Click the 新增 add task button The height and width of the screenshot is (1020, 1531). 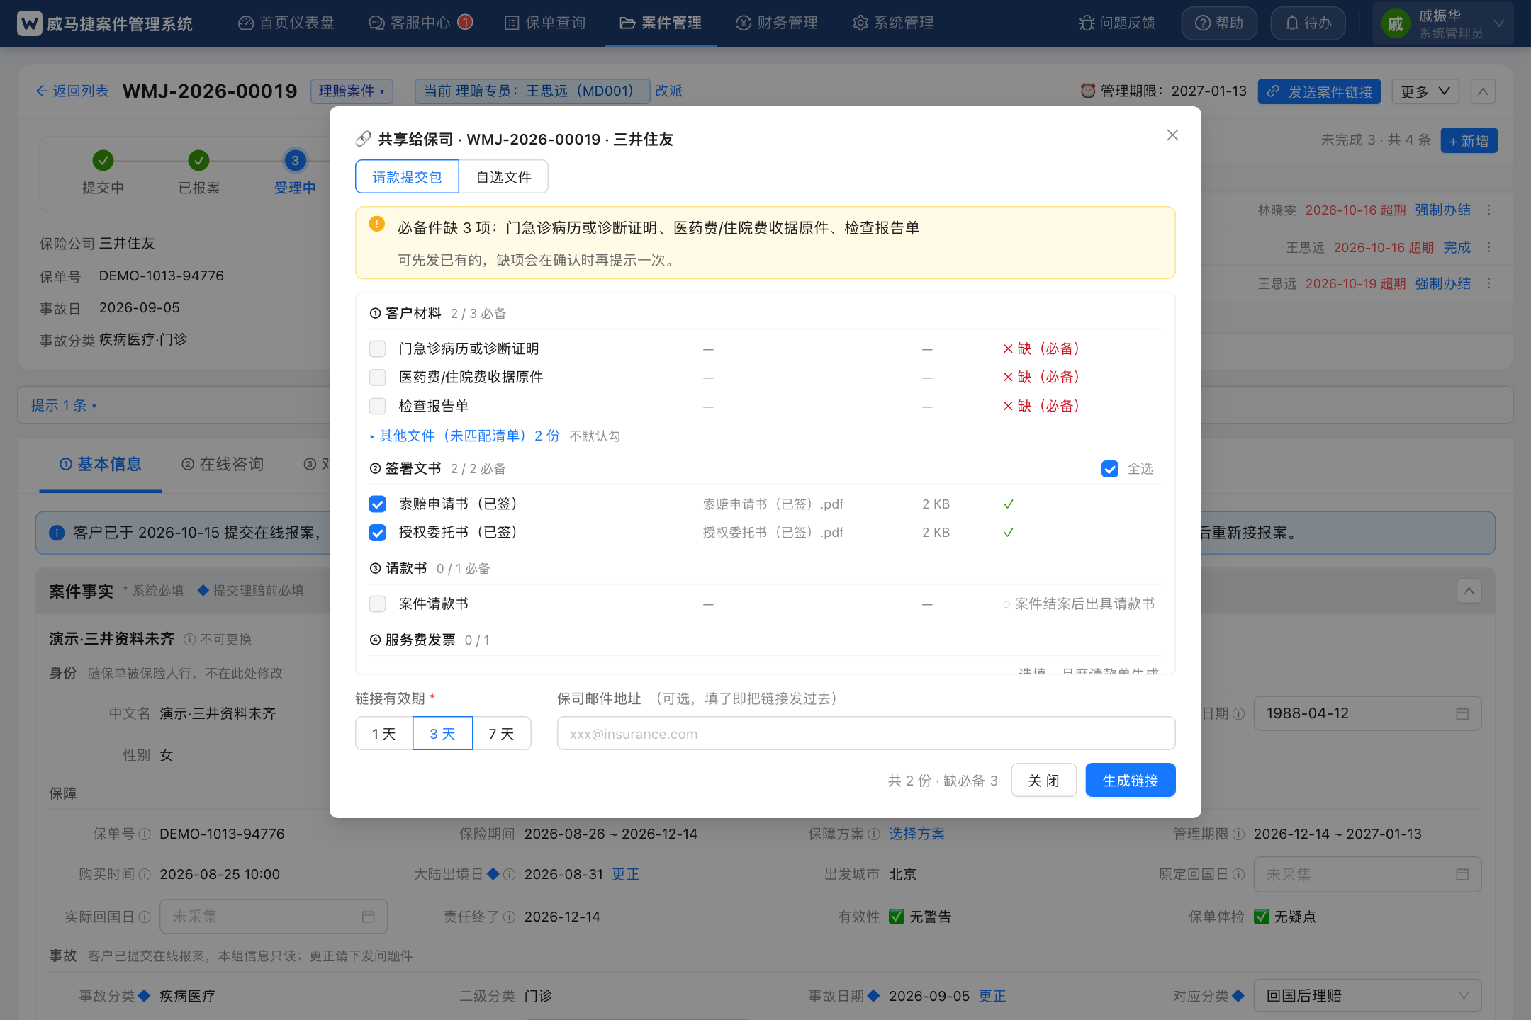point(1469,140)
